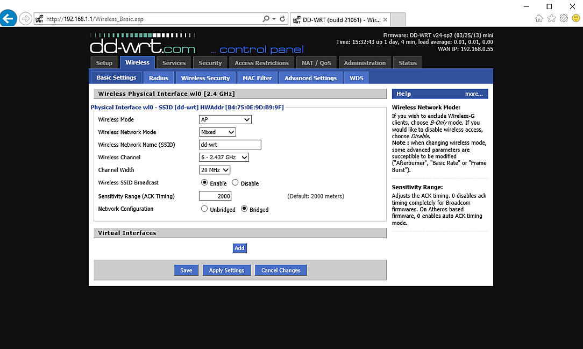Viewport: 583px width, 349px height.
Task: Open the Administration tab
Action: 365,63
